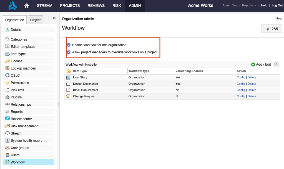Open the RISK menu
The width and height of the screenshot is (284, 169).
[117, 6]
